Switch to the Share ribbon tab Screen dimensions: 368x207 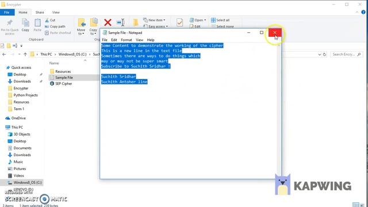40,13
